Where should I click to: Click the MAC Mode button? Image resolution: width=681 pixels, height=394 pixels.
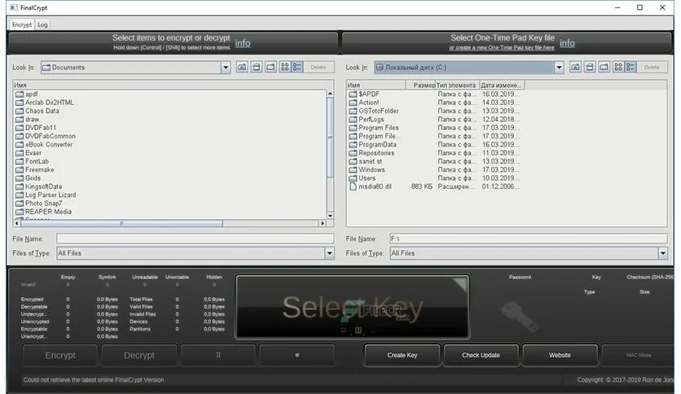[x=639, y=355]
